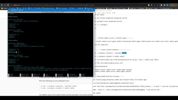The image size is (178, 100).
Task: Maximize the PuTTY terminal window
Action: tap(88, 10)
